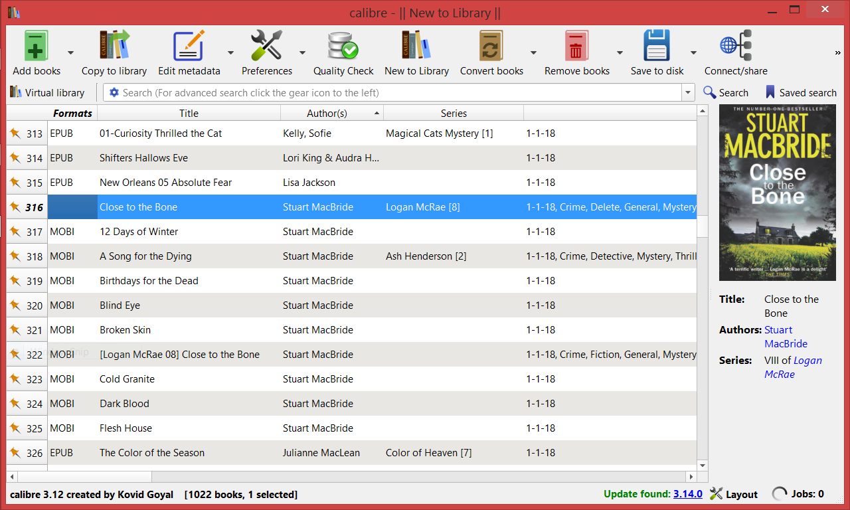
Task: Sort by the Formats column header
Action: tap(72, 114)
